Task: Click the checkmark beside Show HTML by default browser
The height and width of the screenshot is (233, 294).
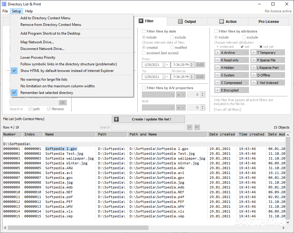Action: [14, 71]
